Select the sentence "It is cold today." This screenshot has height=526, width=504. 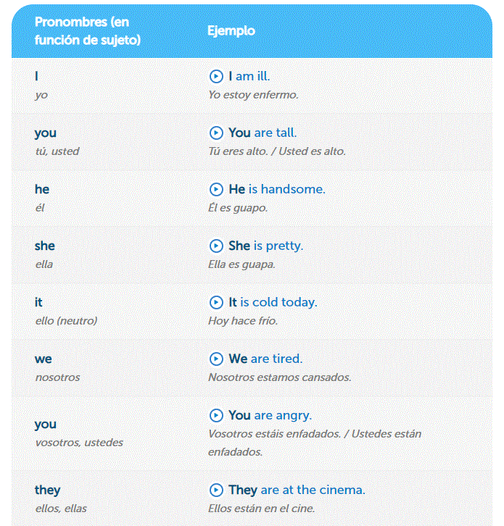tap(273, 302)
